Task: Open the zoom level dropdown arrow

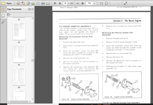Action: 95,3
